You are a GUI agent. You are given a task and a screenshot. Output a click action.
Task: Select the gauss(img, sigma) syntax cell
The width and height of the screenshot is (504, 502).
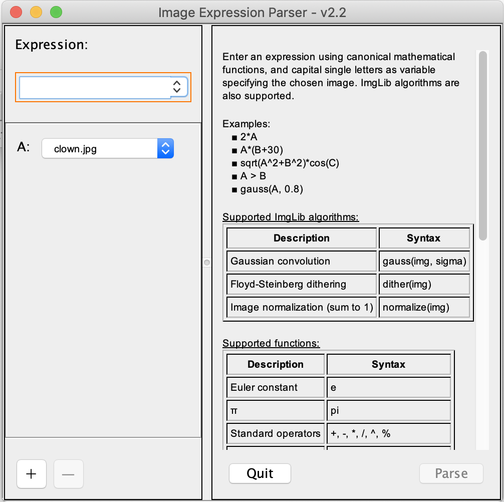pyautogui.click(x=424, y=261)
